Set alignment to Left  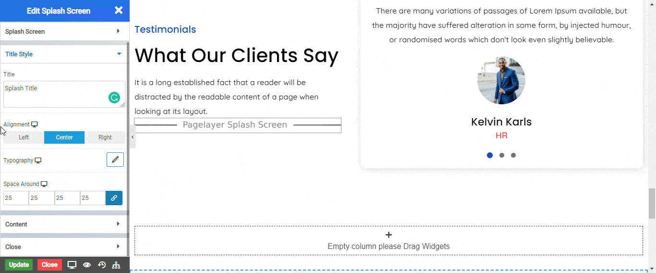[24, 137]
